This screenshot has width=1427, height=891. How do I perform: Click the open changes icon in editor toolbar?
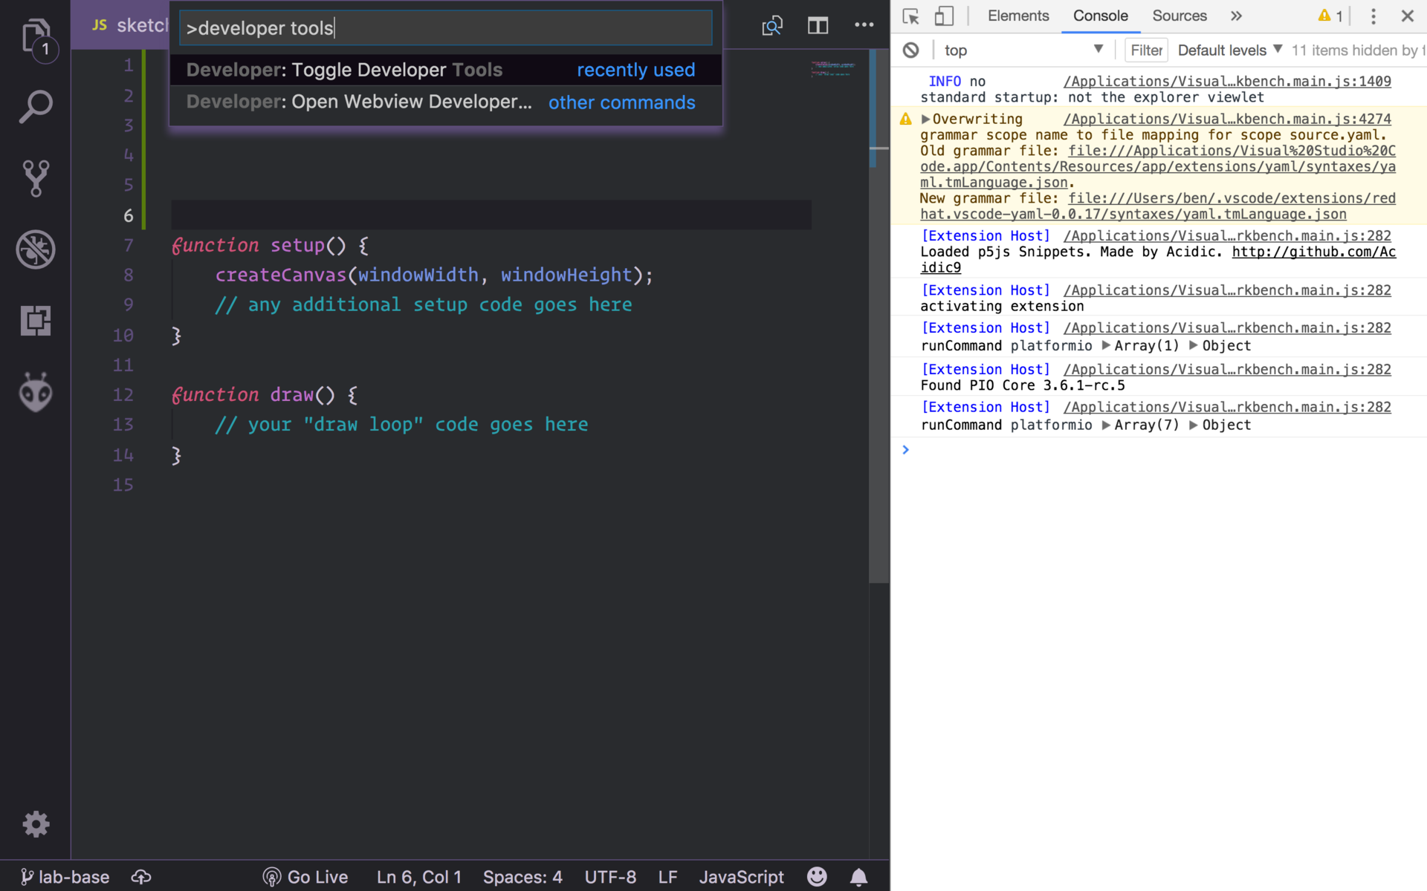772,26
